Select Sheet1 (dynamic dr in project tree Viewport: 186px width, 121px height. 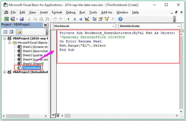coord(33,47)
